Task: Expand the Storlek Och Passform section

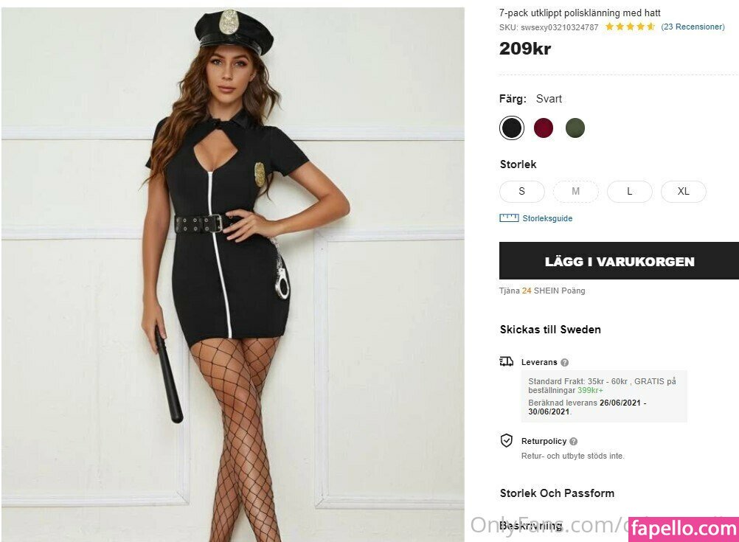Action: point(557,493)
